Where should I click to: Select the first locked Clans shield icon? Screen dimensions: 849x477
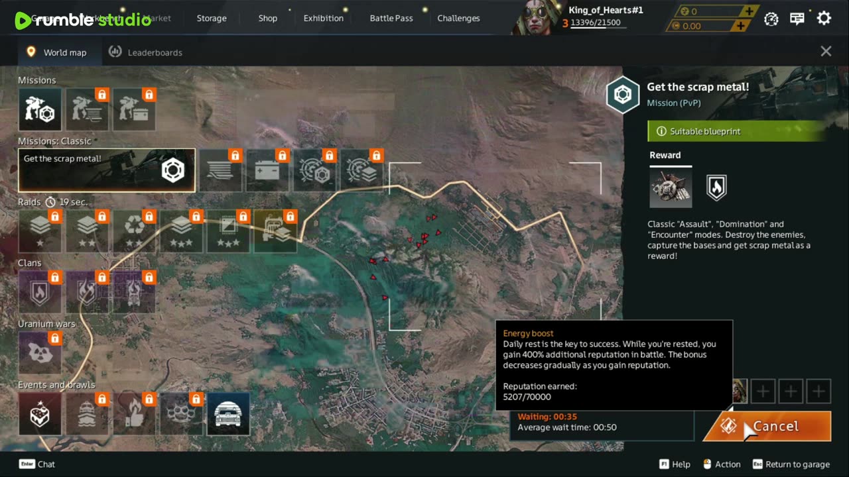click(40, 292)
